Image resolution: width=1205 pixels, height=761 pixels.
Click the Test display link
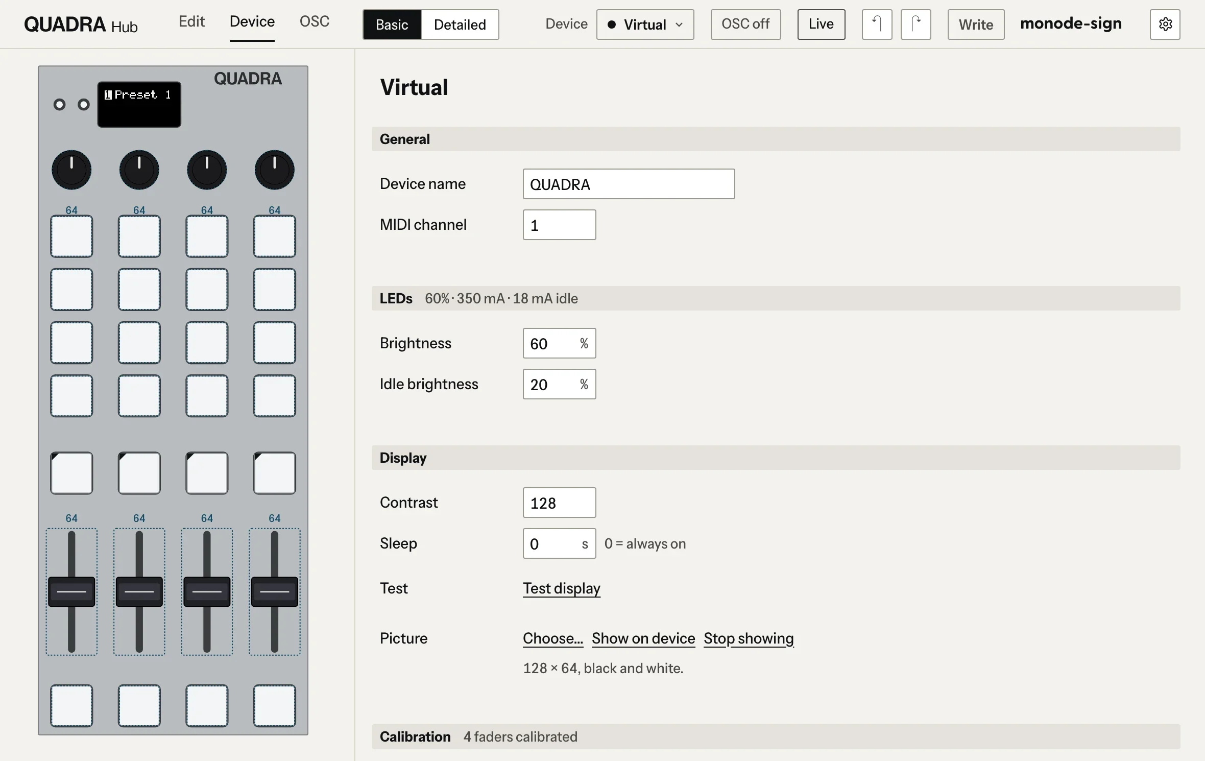pyautogui.click(x=562, y=588)
